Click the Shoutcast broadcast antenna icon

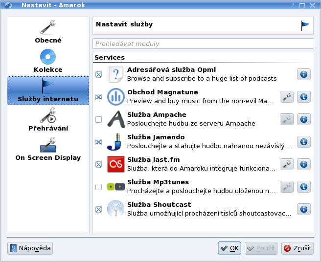[x=116, y=209]
